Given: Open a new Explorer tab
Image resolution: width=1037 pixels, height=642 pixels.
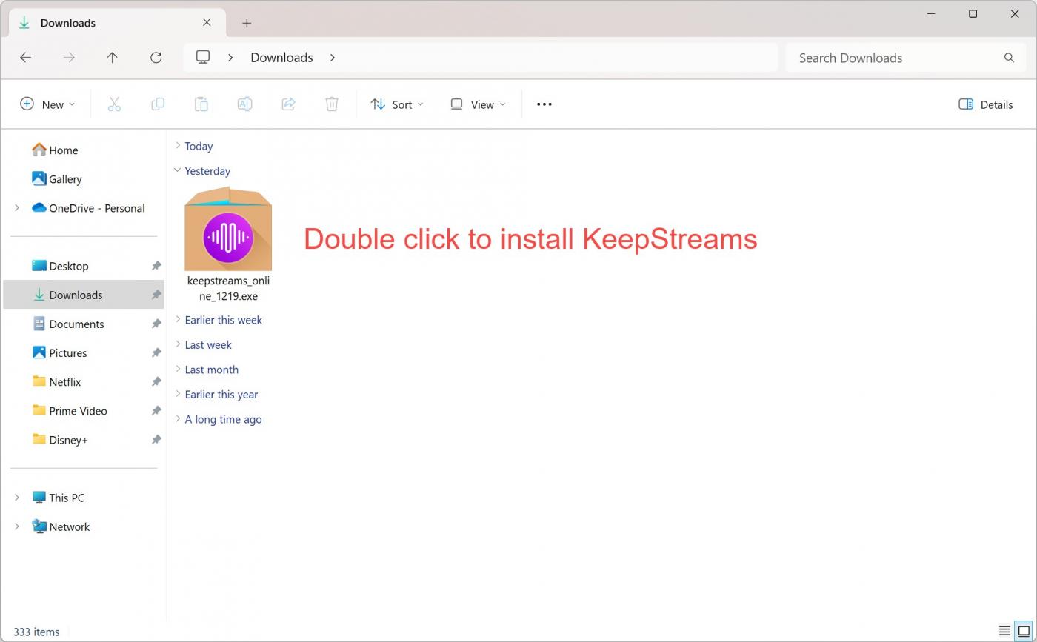Looking at the screenshot, I should coord(247,23).
